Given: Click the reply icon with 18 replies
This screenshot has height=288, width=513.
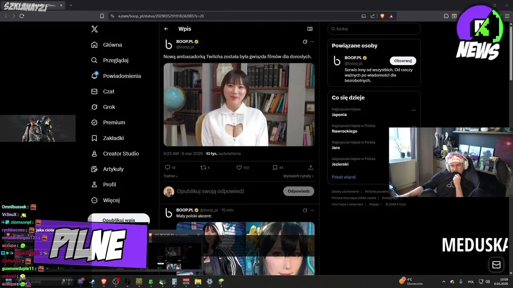Looking at the screenshot, I should (168, 168).
